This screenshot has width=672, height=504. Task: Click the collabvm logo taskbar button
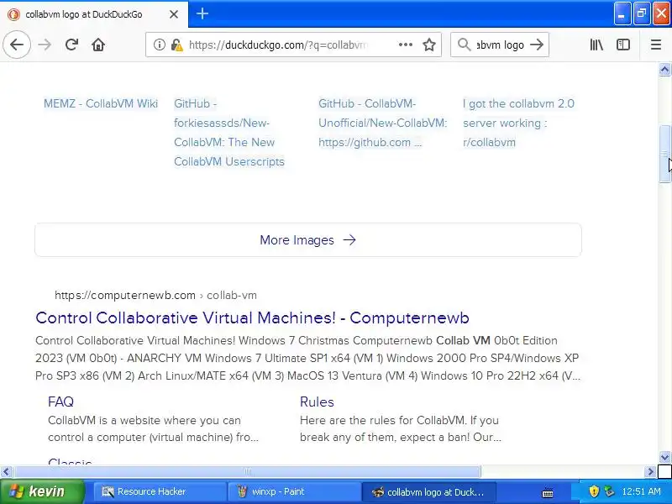429,491
